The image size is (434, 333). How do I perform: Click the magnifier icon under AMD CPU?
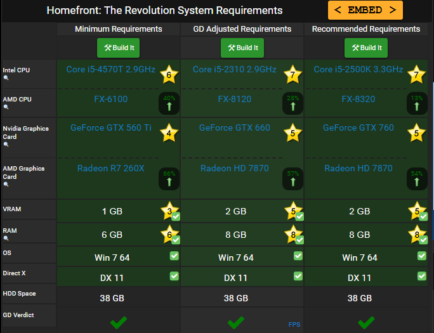(x=6, y=107)
